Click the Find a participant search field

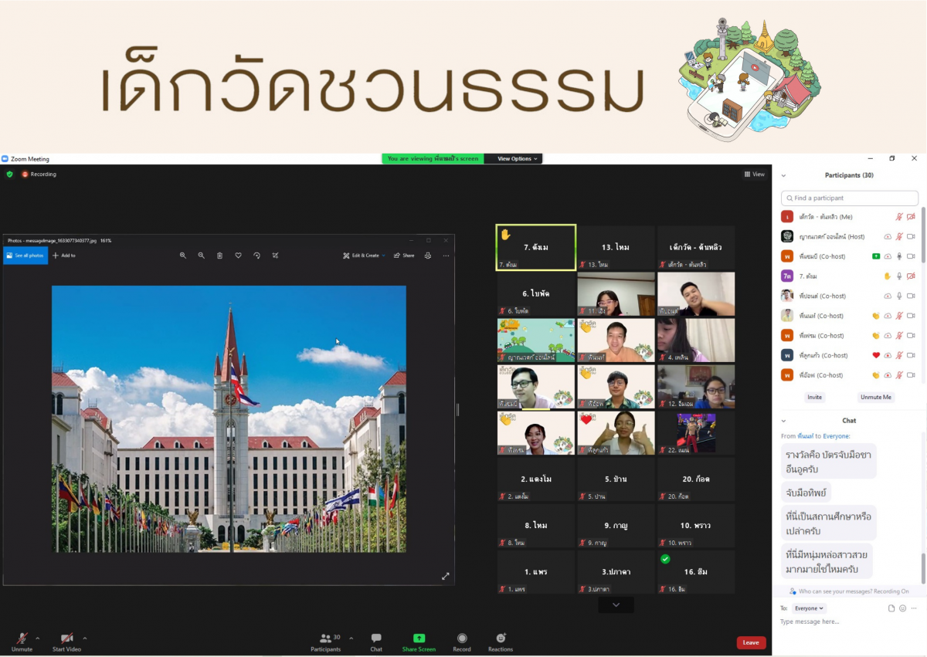850,198
